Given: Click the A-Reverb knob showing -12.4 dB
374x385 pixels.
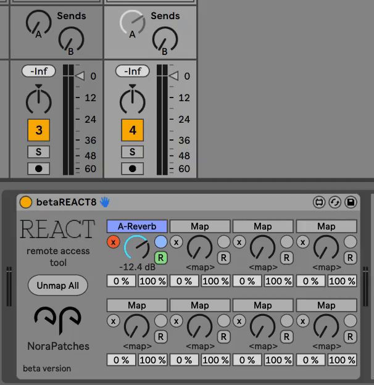Looking at the screenshot, I should (x=136, y=248).
